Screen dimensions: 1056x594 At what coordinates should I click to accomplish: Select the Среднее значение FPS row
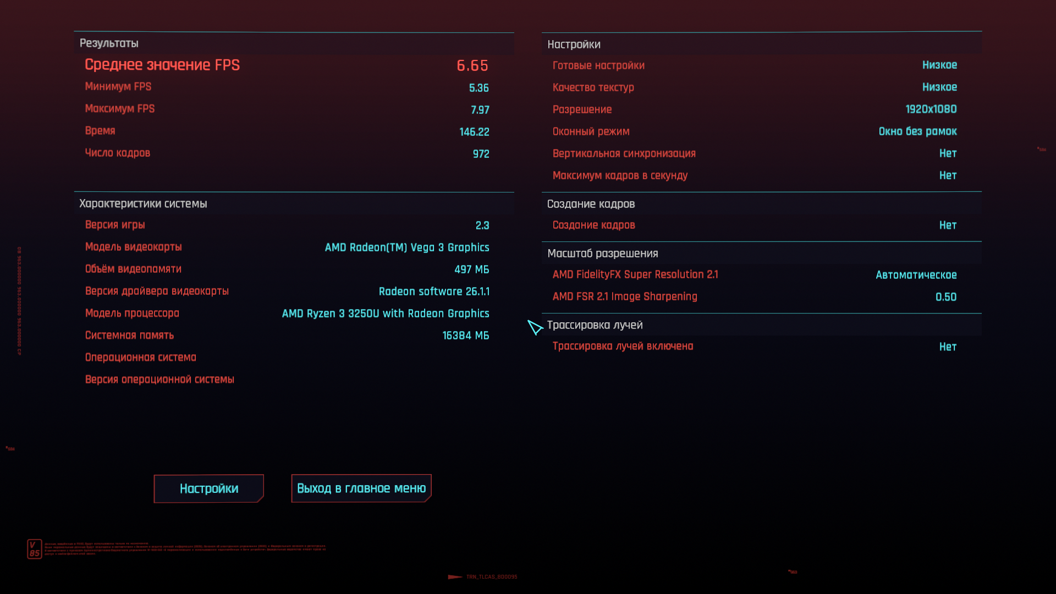pos(286,65)
